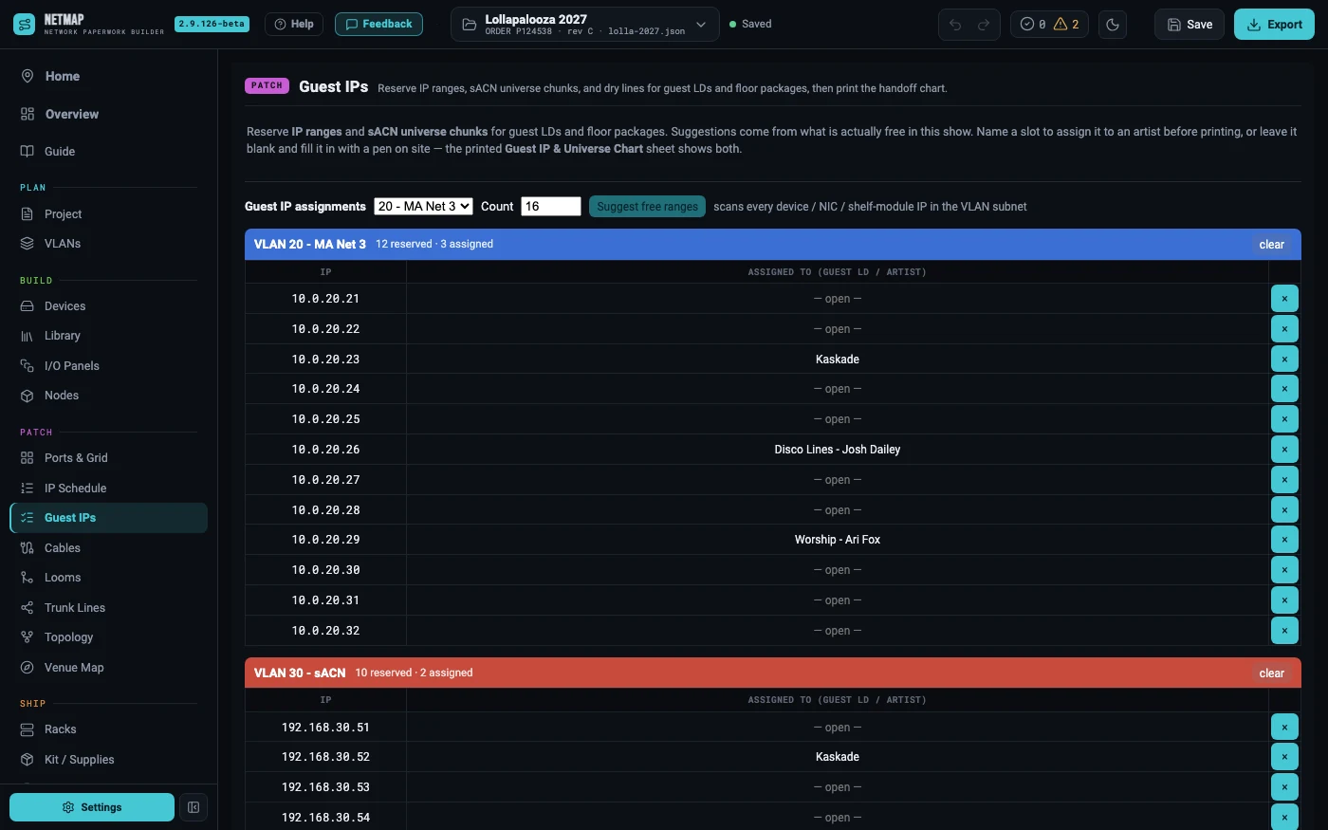Remove the 10.0.20.23 Kaskade reservation
The height and width of the screenshot is (830, 1328).
pos(1284,360)
